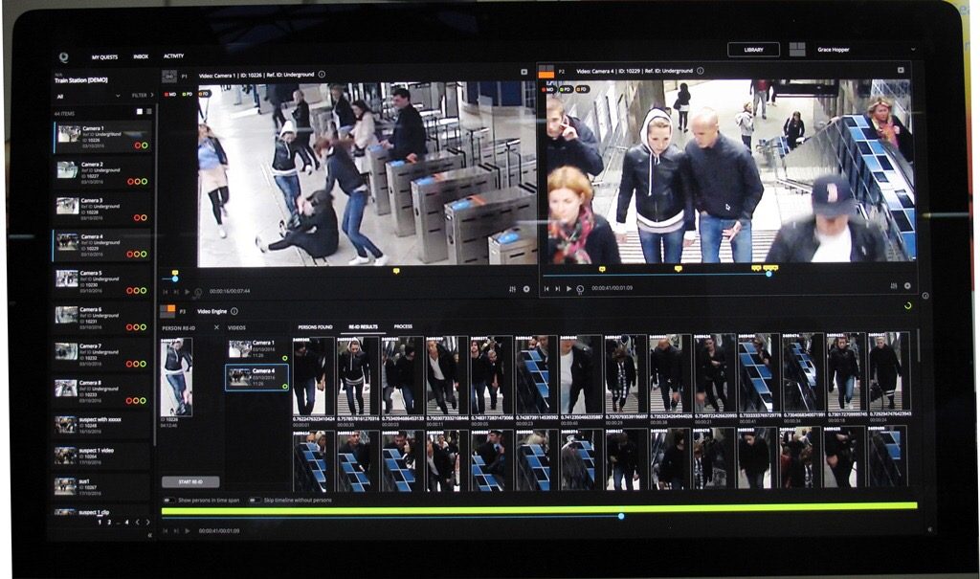Open equalizer settings on Camera 1 player

513,289
